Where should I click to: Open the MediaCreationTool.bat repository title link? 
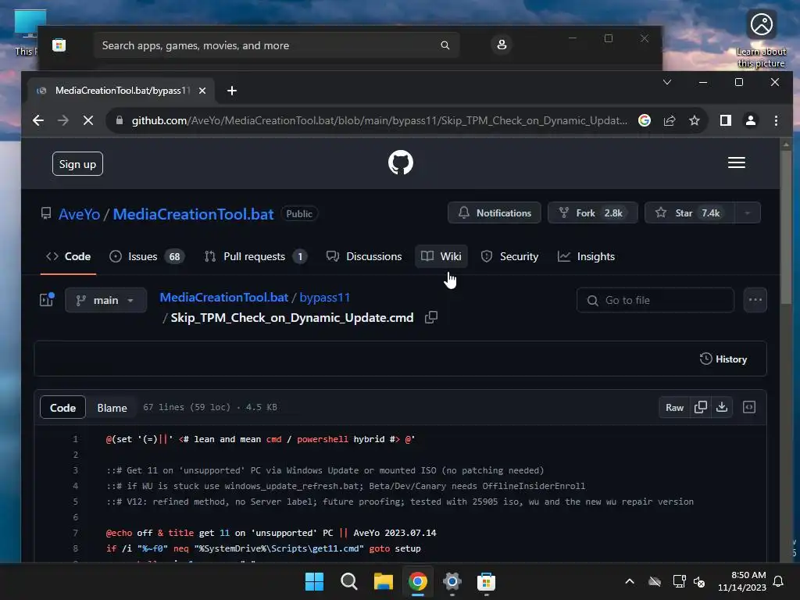[194, 214]
